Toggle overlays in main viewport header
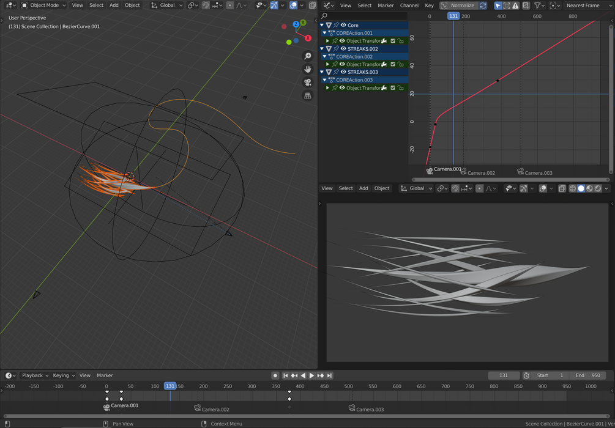The image size is (615, 428). coord(293,5)
